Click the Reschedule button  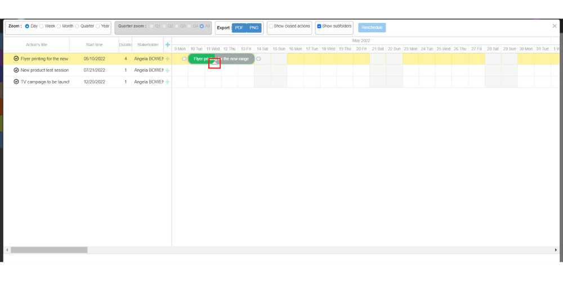372,28
